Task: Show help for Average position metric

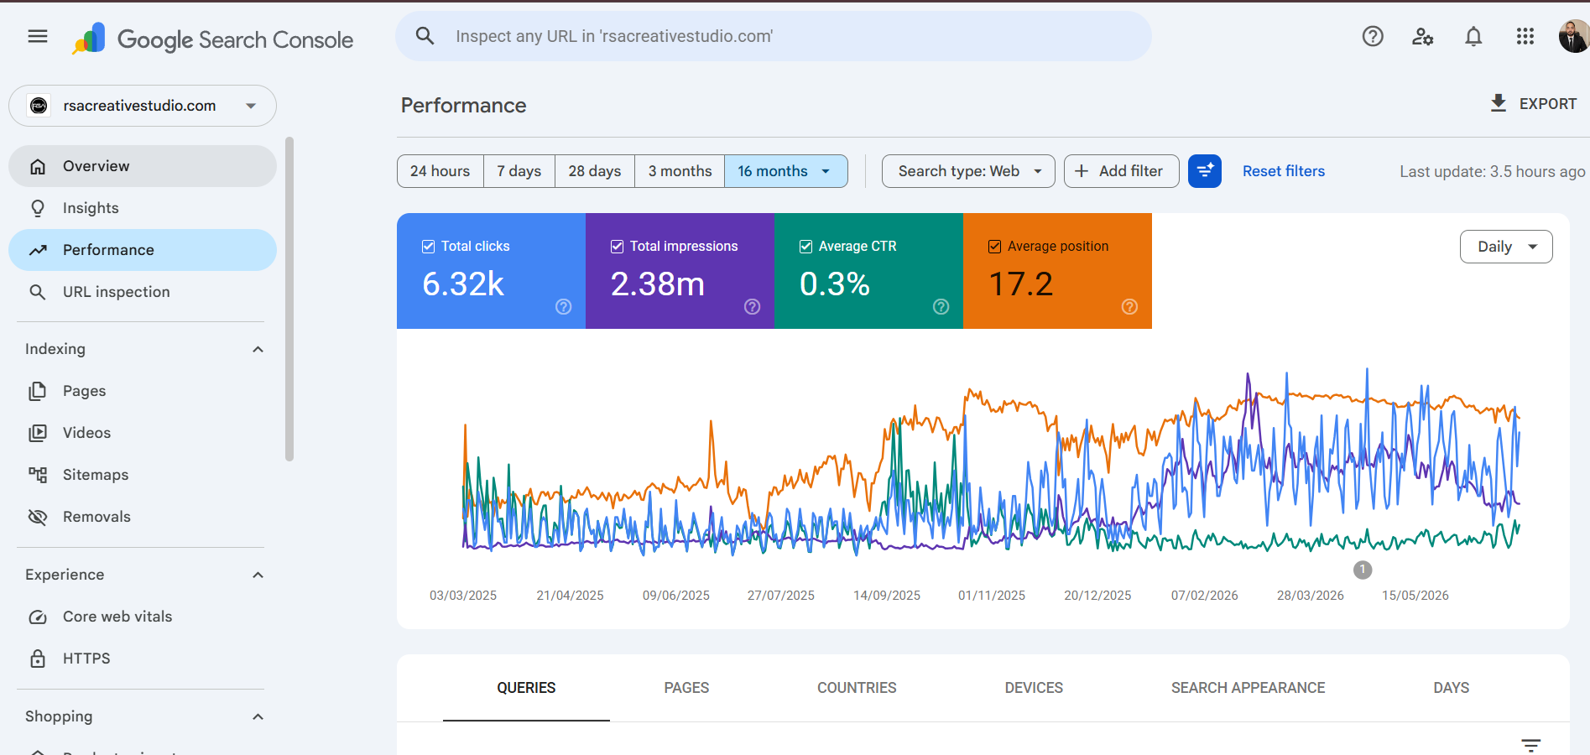Action: pyautogui.click(x=1130, y=307)
